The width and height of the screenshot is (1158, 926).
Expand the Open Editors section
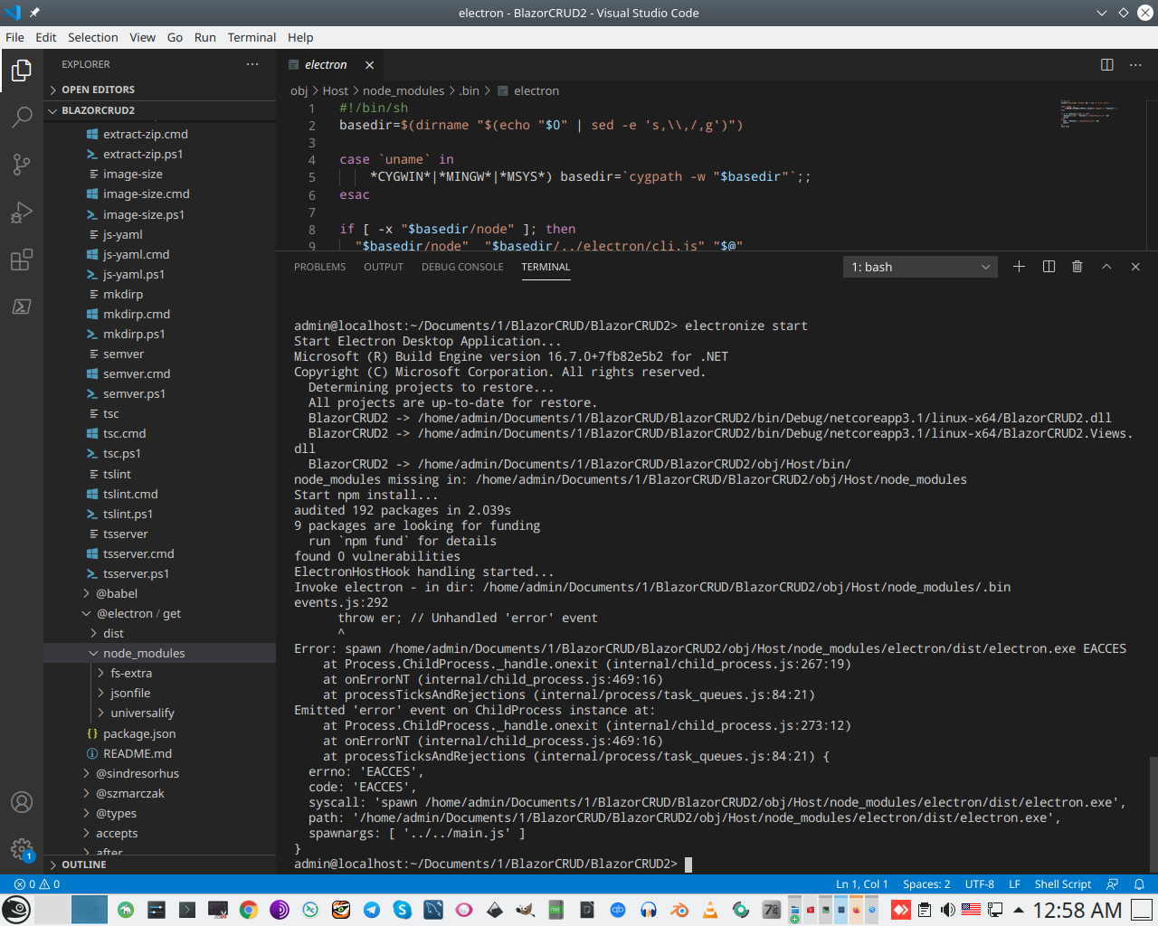(x=159, y=90)
